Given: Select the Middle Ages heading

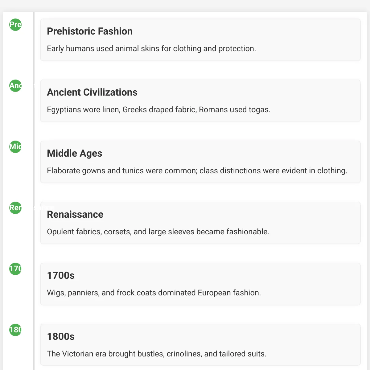Looking at the screenshot, I should coord(74,153).
